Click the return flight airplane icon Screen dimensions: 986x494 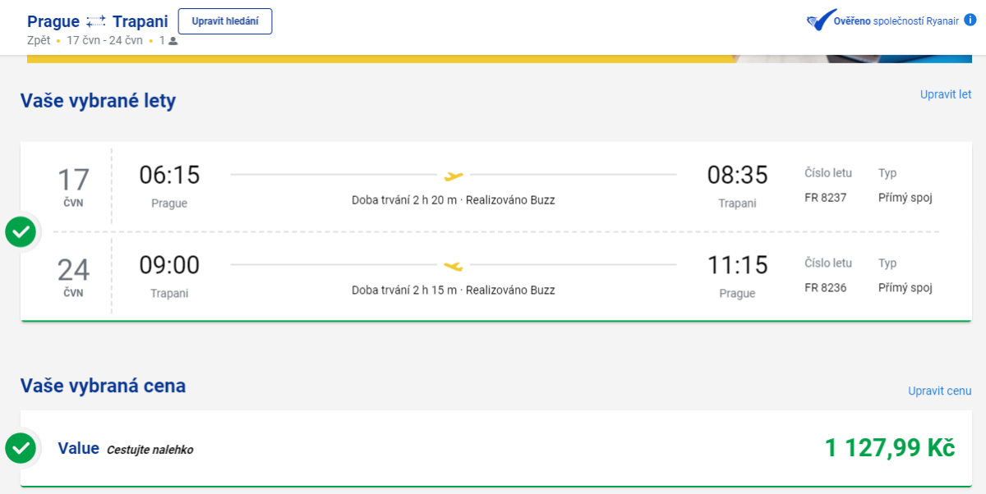click(x=454, y=265)
